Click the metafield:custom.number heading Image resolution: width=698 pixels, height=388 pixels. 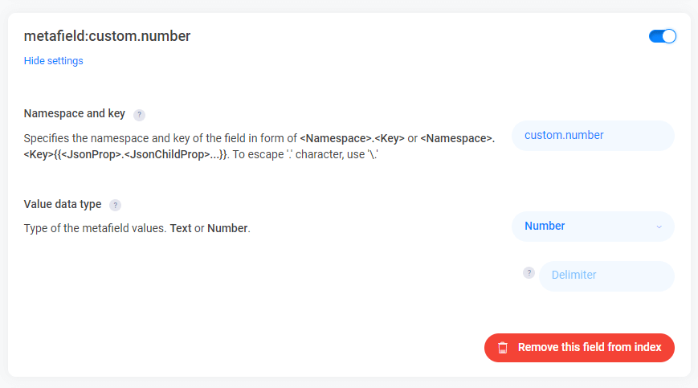[107, 36]
